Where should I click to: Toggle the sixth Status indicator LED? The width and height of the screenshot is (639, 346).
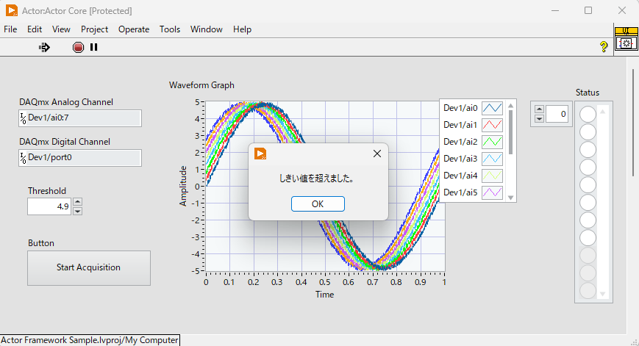[x=588, y=202]
